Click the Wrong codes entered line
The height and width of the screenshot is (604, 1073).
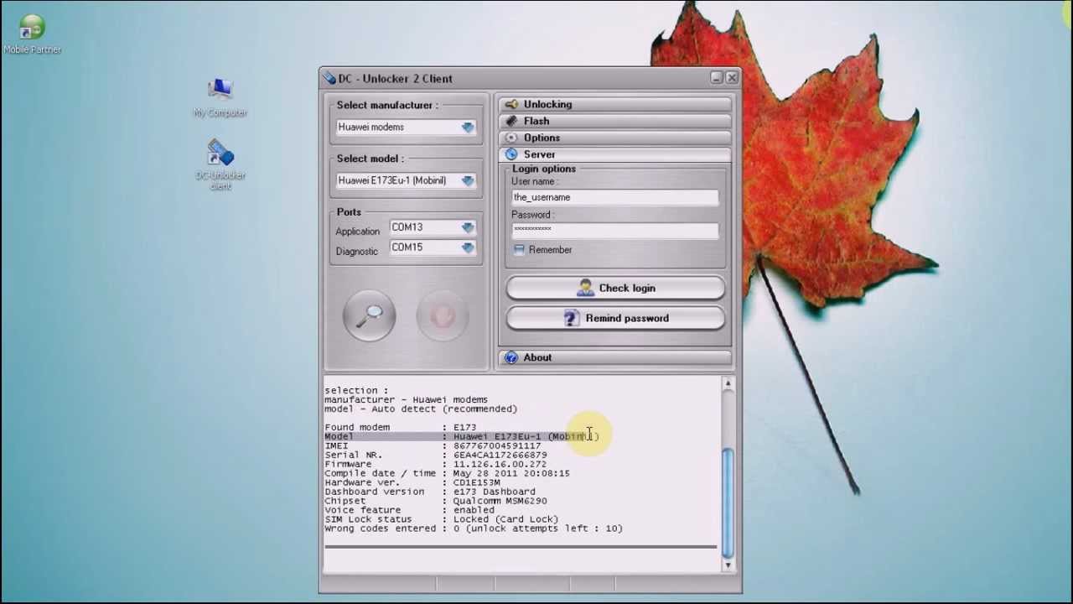point(474,528)
